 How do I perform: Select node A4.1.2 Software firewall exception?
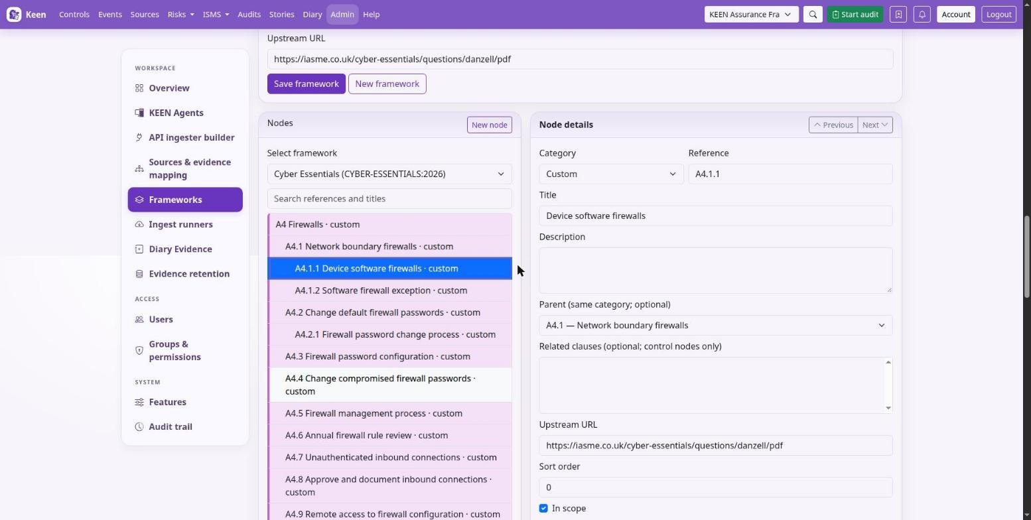click(x=389, y=291)
